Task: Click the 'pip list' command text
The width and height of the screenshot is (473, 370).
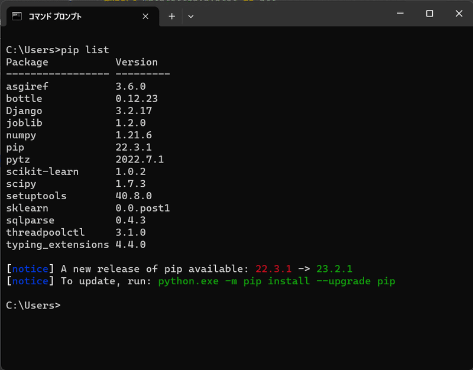Action: pos(85,50)
